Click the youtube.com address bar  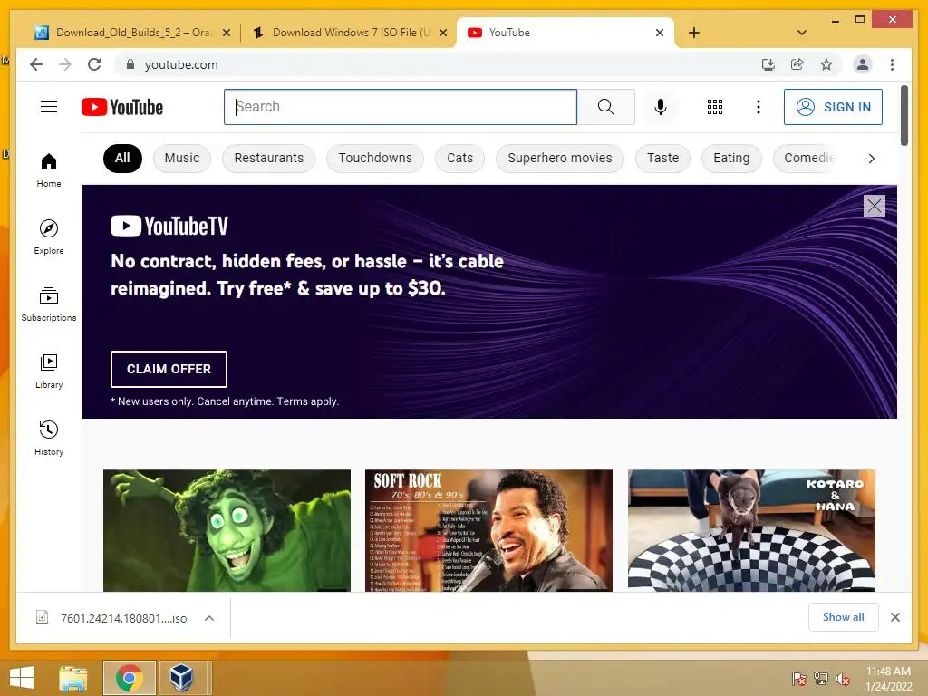pyautogui.click(x=438, y=64)
